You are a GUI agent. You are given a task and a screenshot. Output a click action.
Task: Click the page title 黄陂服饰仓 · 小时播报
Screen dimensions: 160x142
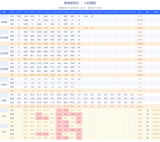click(80, 3)
